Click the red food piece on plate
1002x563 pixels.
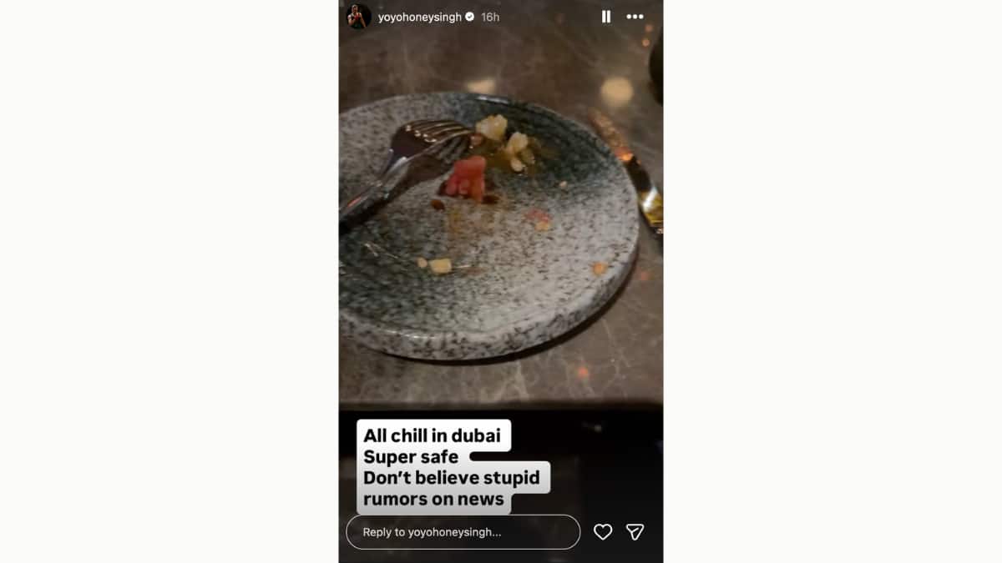tap(465, 178)
